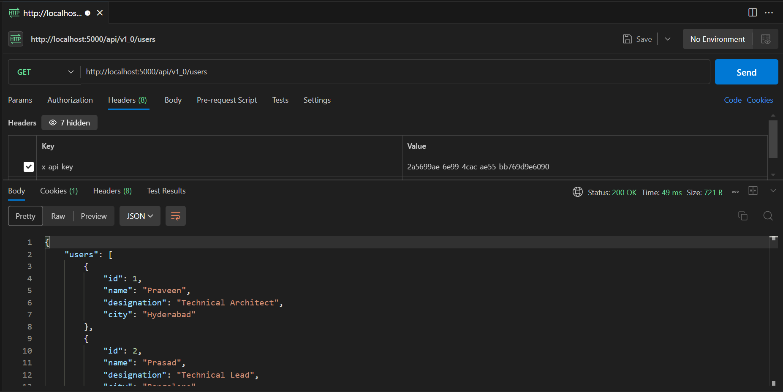Search within the response body

tap(768, 216)
